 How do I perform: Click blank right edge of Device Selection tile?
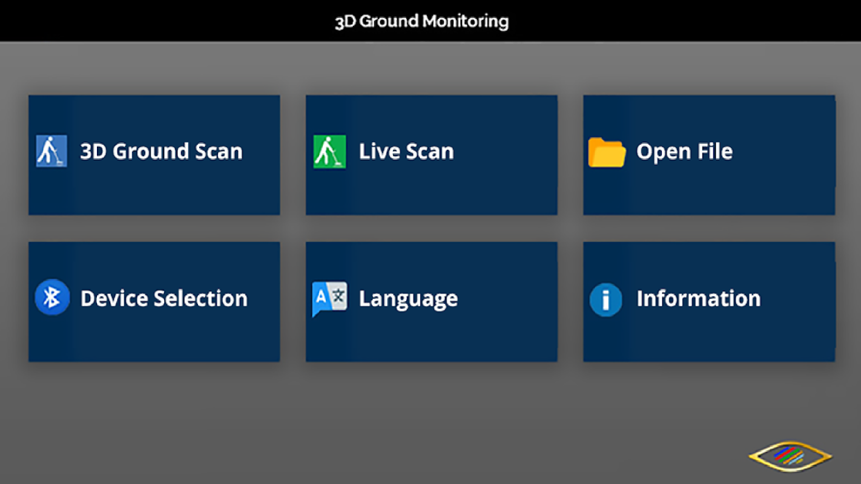(x=265, y=302)
